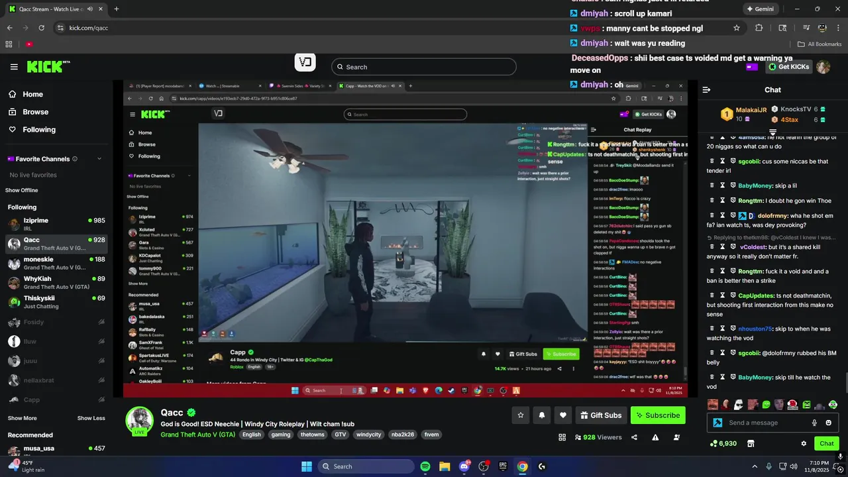
Task: Follow the channel with heart button
Action: click(x=563, y=415)
